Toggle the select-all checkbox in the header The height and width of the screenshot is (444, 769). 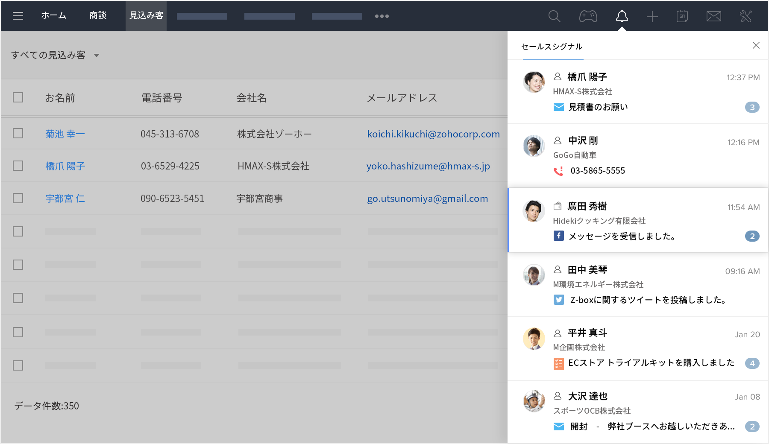pos(18,98)
